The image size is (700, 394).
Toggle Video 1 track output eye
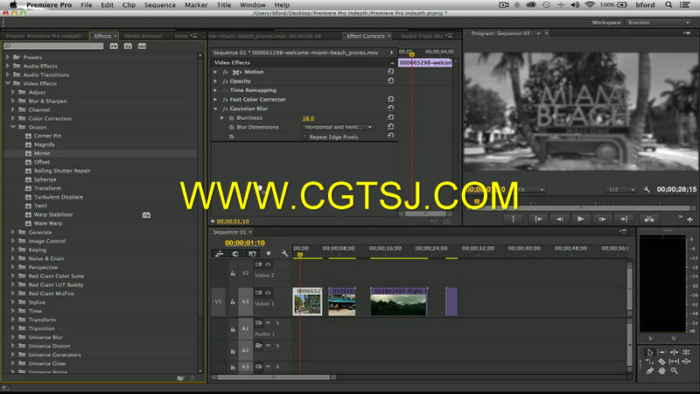coord(268,293)
